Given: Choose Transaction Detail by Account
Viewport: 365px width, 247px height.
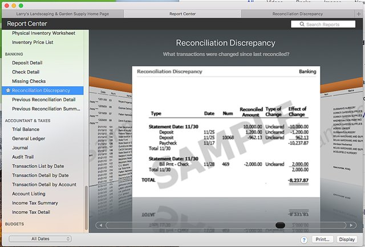Looking at the screenshot, I should pos(44,184).
